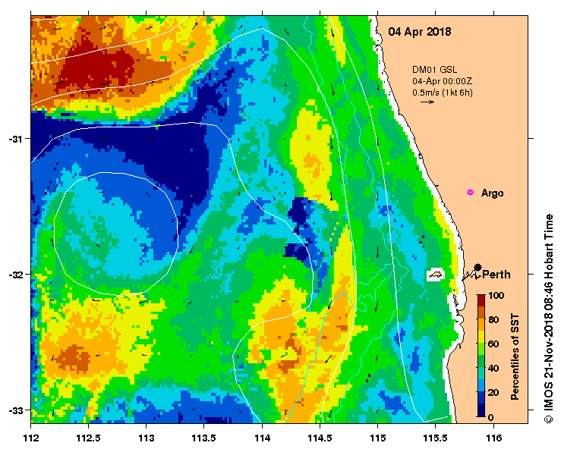Click the longitude label '112.5'
Viewport: 561px width, 449px height.
[x=88, y=438]
